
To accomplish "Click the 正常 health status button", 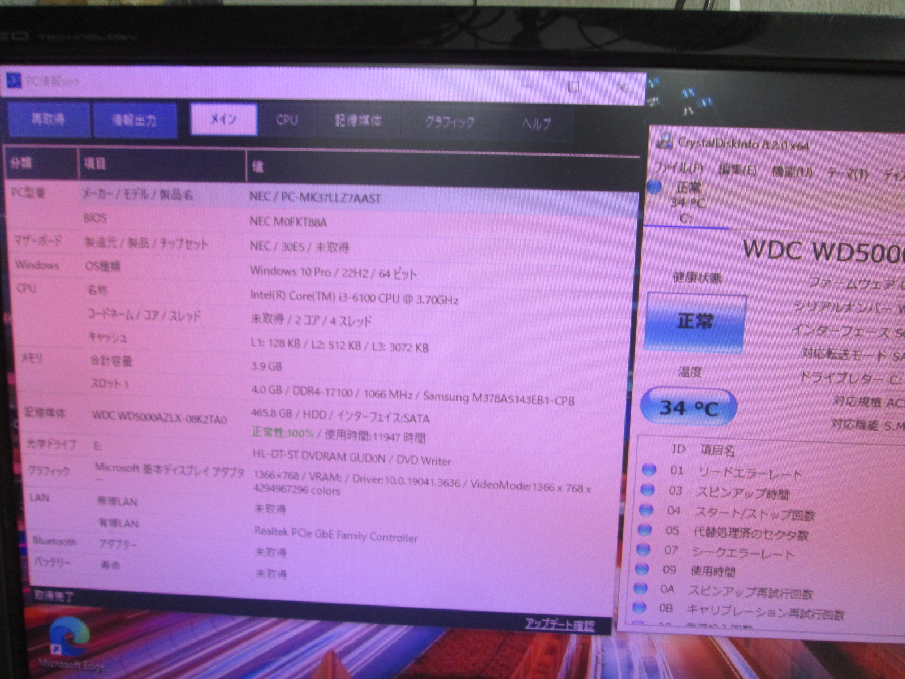I will tap(696, 321).
